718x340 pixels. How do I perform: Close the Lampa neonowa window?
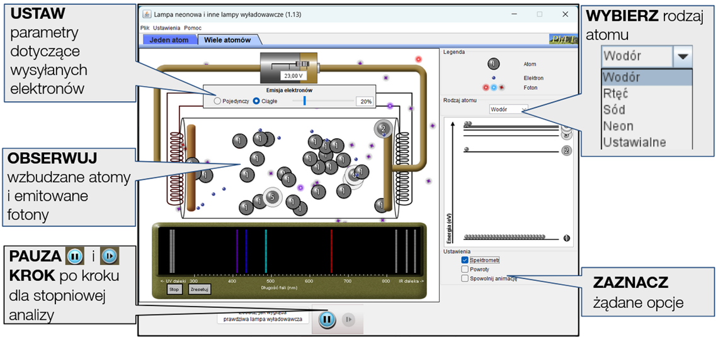point(565,14)
